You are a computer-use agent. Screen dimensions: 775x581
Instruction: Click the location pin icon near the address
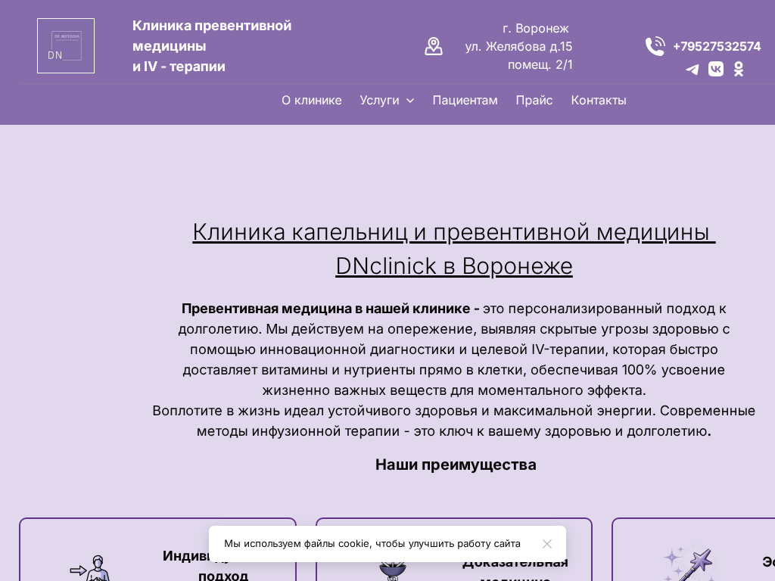click(434, 46)
